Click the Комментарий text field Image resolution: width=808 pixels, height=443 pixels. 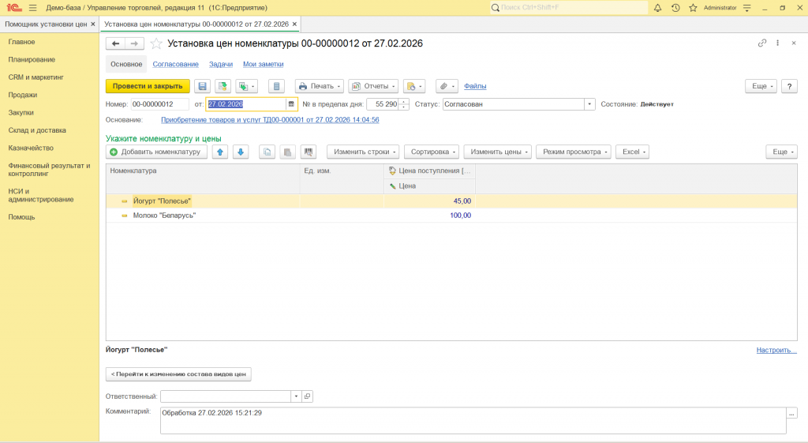tap(473, 420)
